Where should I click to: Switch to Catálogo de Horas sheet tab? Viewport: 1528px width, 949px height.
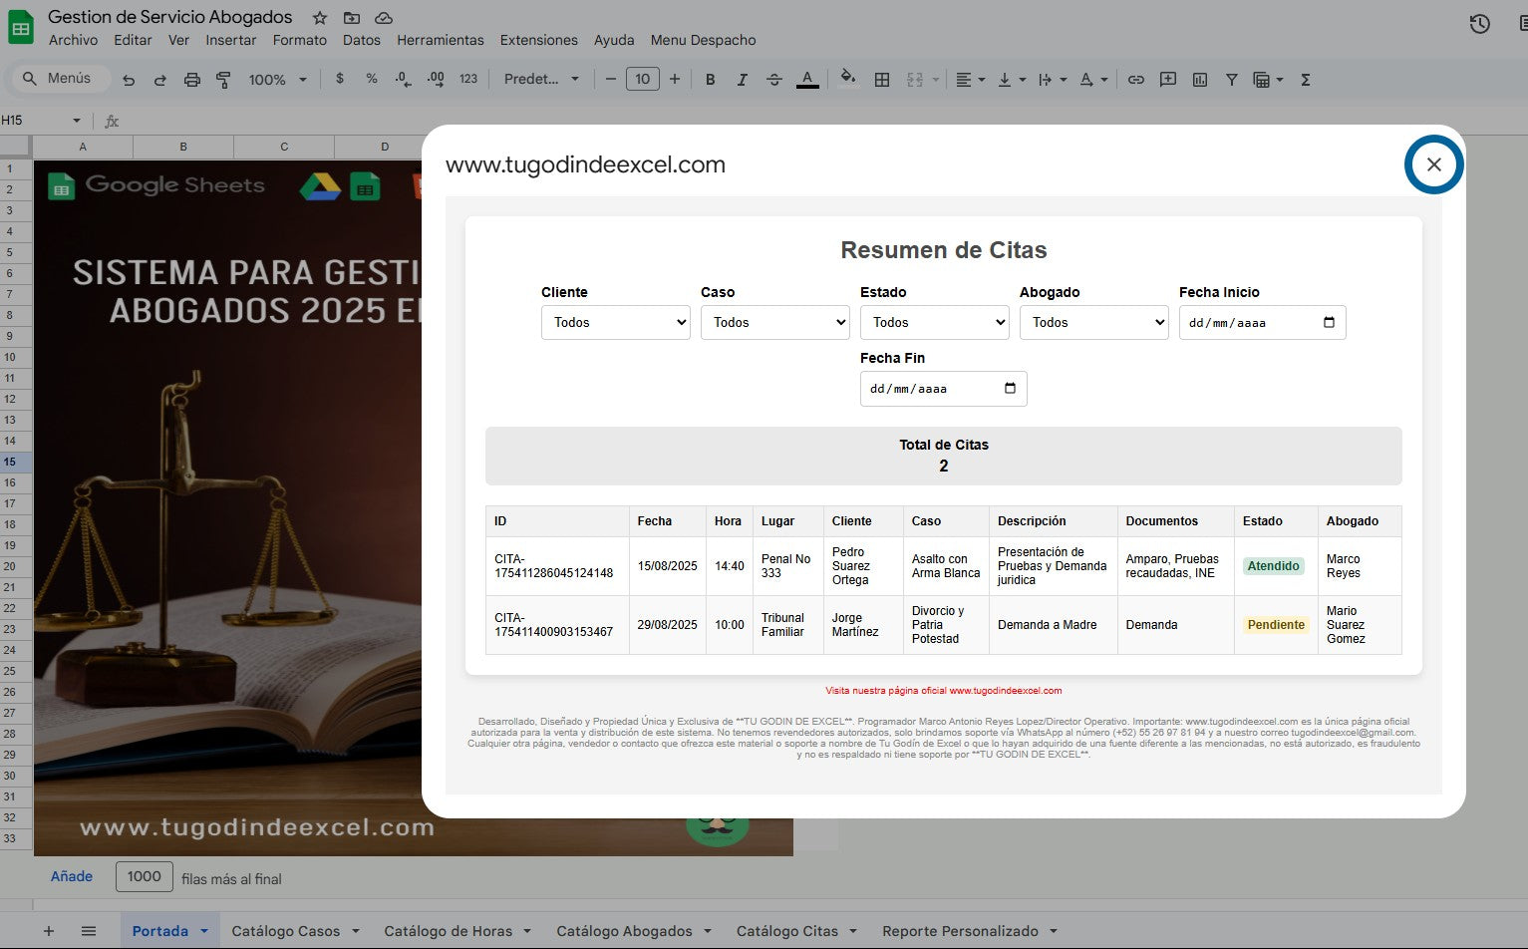458,931
